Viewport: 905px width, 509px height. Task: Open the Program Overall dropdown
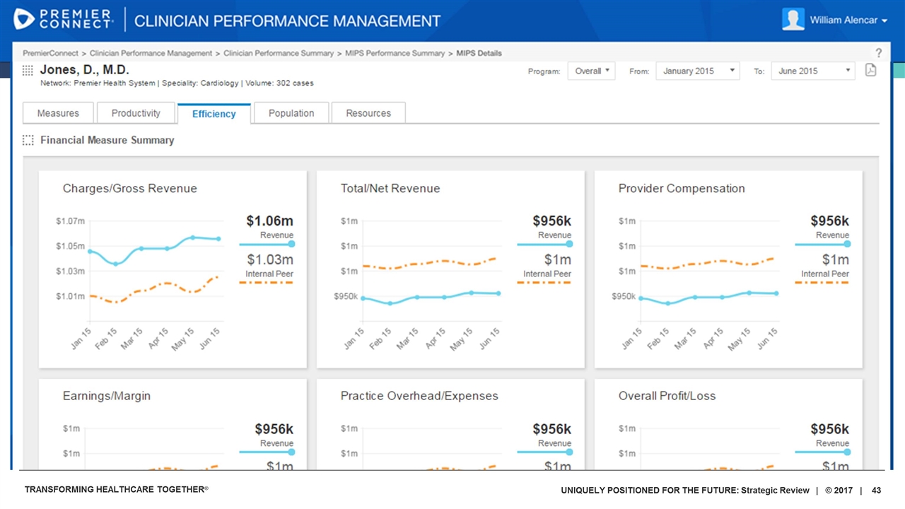click(591, 71)
